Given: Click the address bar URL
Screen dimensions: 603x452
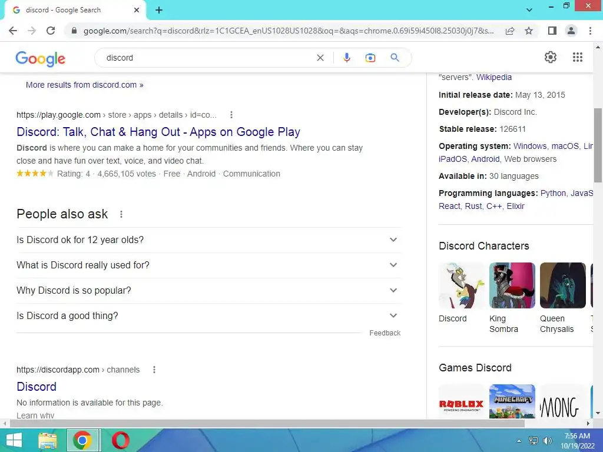Looking at the screenshot, I should point(289,31).
